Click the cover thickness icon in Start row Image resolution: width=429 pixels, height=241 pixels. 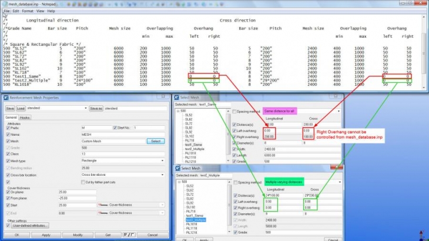(x=101, y=205)
